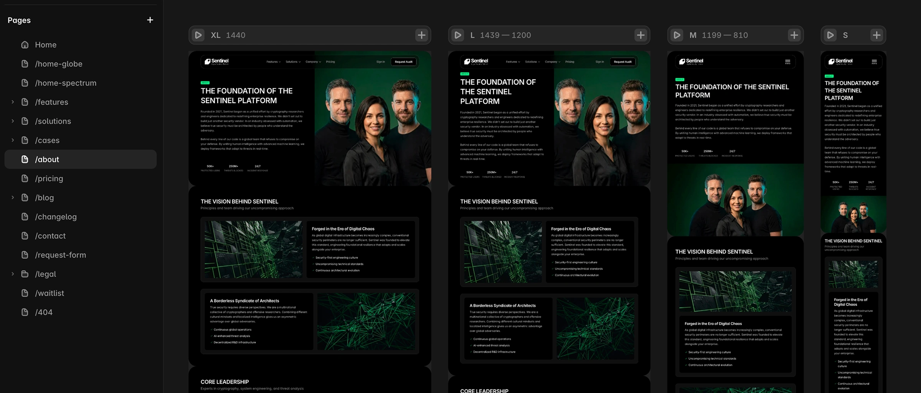The height and width of the screenshot is (393, 921).
Task: Open Features dropdown in XL frame navbar
Action: [x=274, y=62]
